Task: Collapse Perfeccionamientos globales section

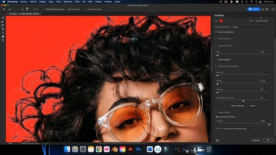Action: (216, 66)
